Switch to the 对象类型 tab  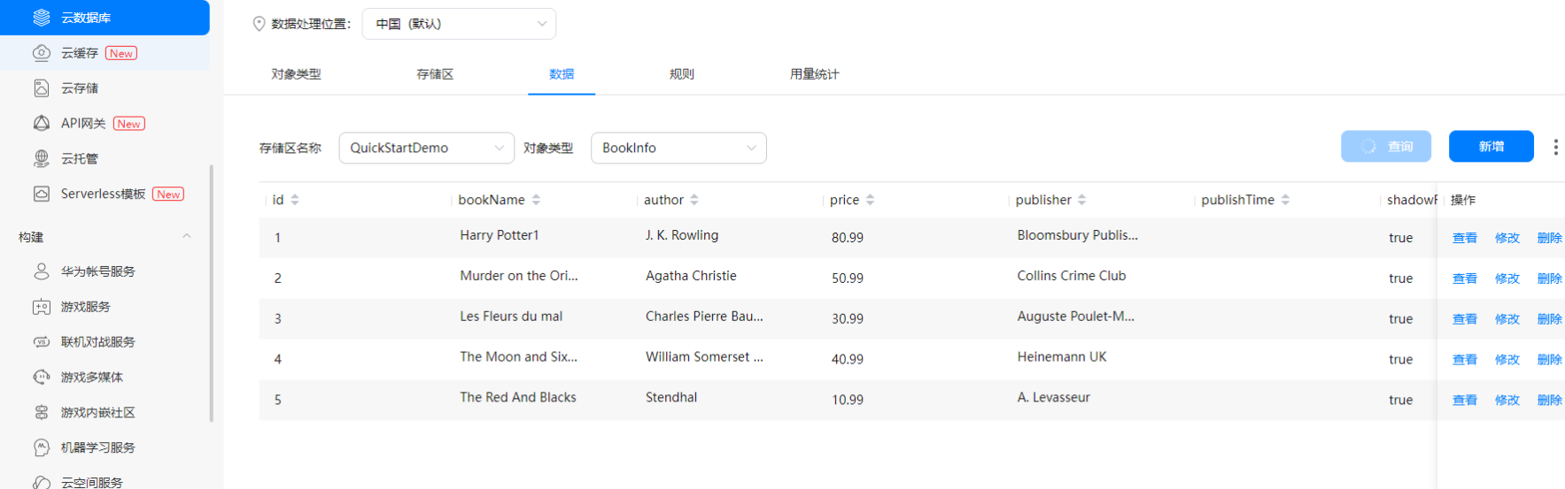[296, 74]
